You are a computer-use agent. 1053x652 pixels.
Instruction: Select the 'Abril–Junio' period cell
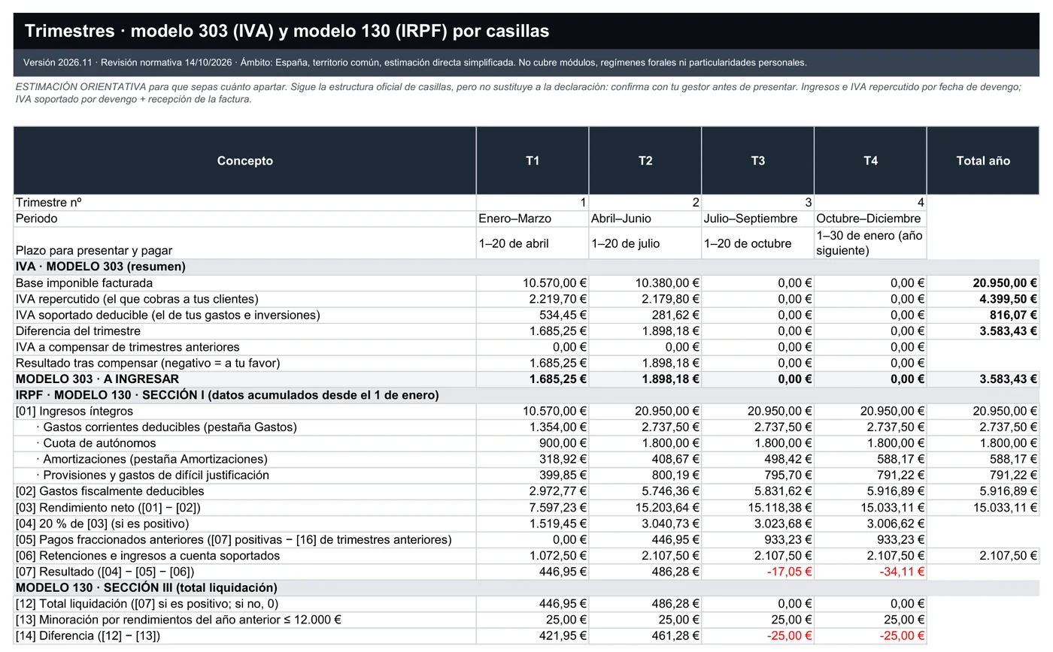tap(645, 219)
